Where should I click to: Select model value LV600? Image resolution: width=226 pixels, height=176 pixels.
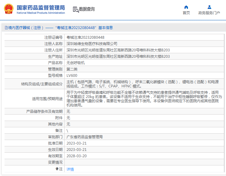[x=72, y=76]
